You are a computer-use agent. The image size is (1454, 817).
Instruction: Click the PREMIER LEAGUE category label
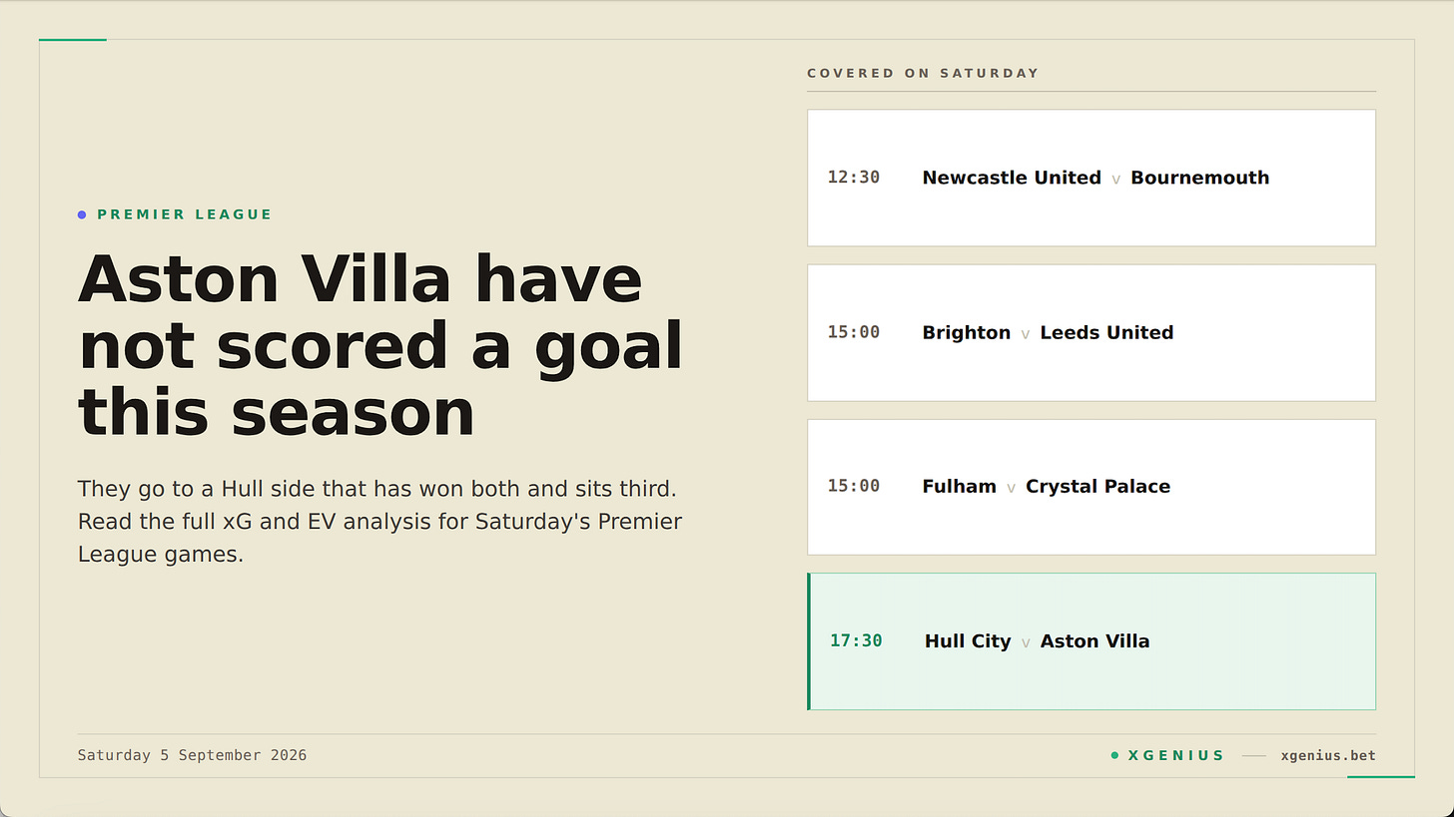[185, 214]
